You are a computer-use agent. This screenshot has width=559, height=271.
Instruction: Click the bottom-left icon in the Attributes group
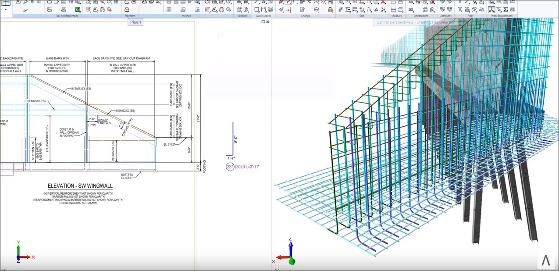pyautogui.click(x=442, y=9)
